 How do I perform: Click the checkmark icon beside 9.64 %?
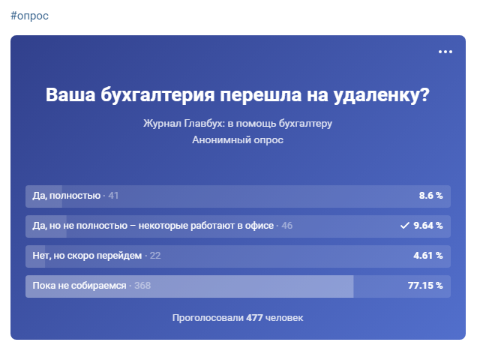[x=404, y=226]
